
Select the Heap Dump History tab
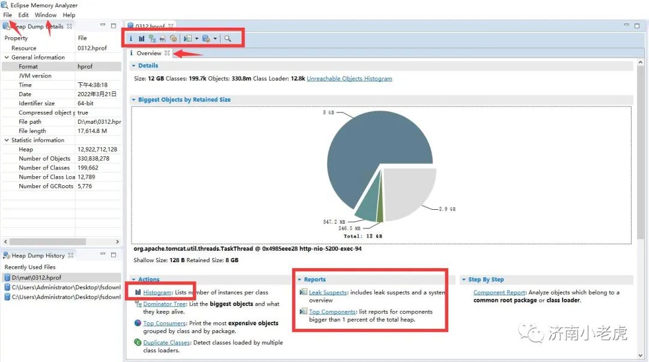[38, 255]
